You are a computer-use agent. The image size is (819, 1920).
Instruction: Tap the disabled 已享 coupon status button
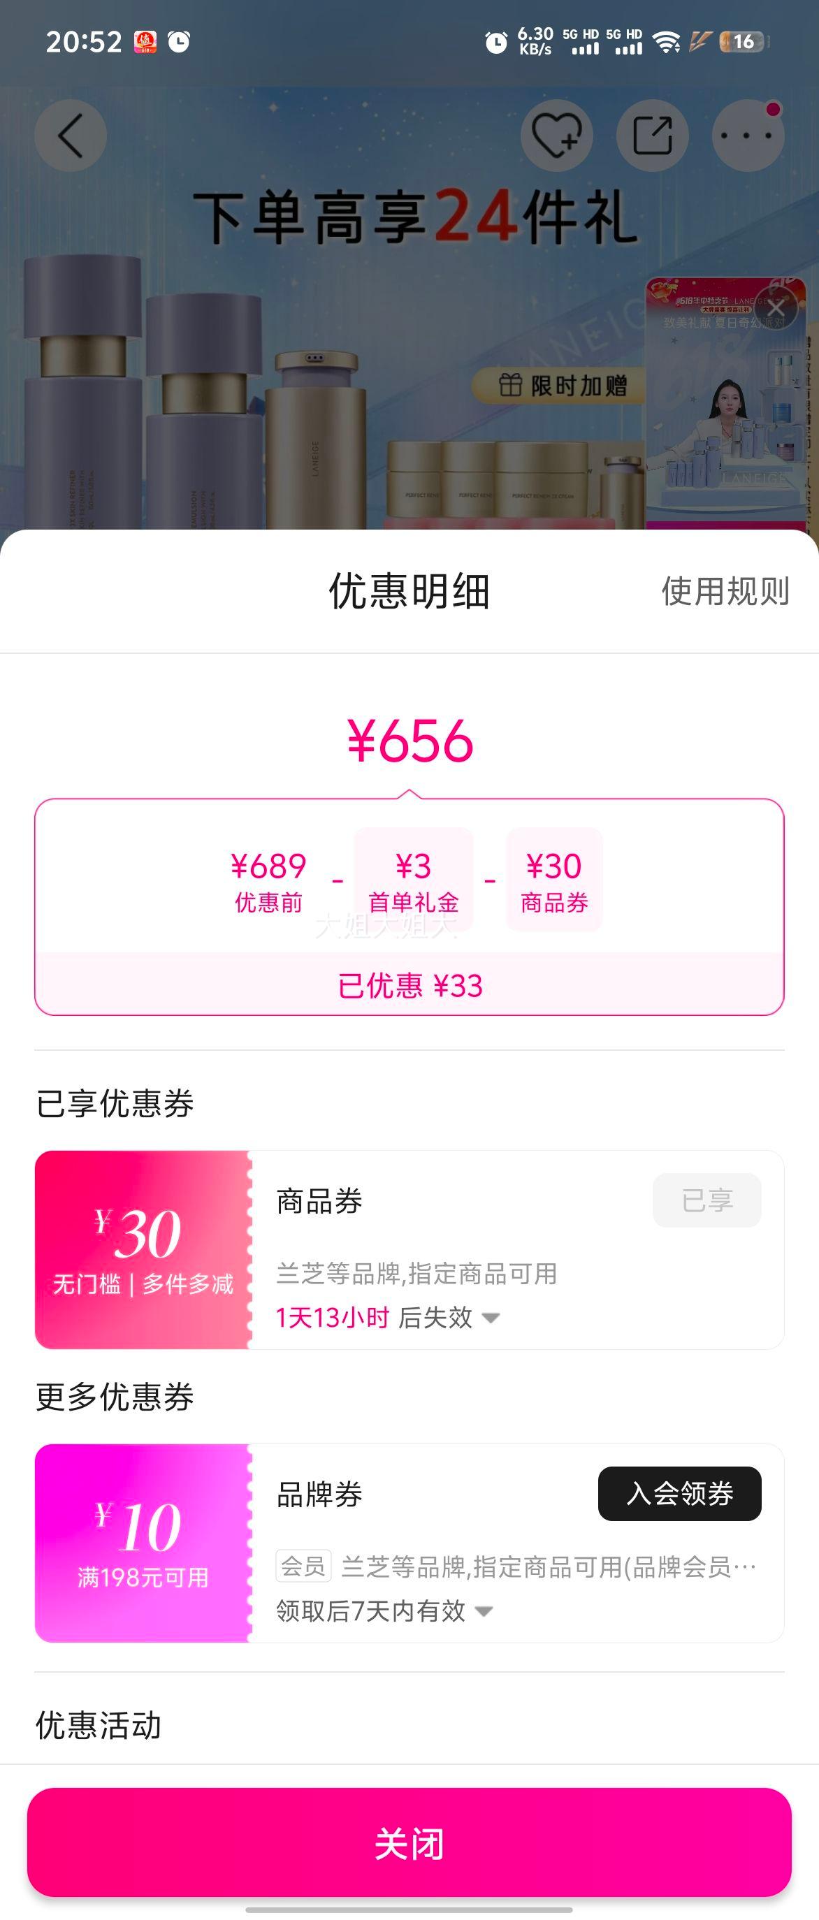tap(707, 1200)
